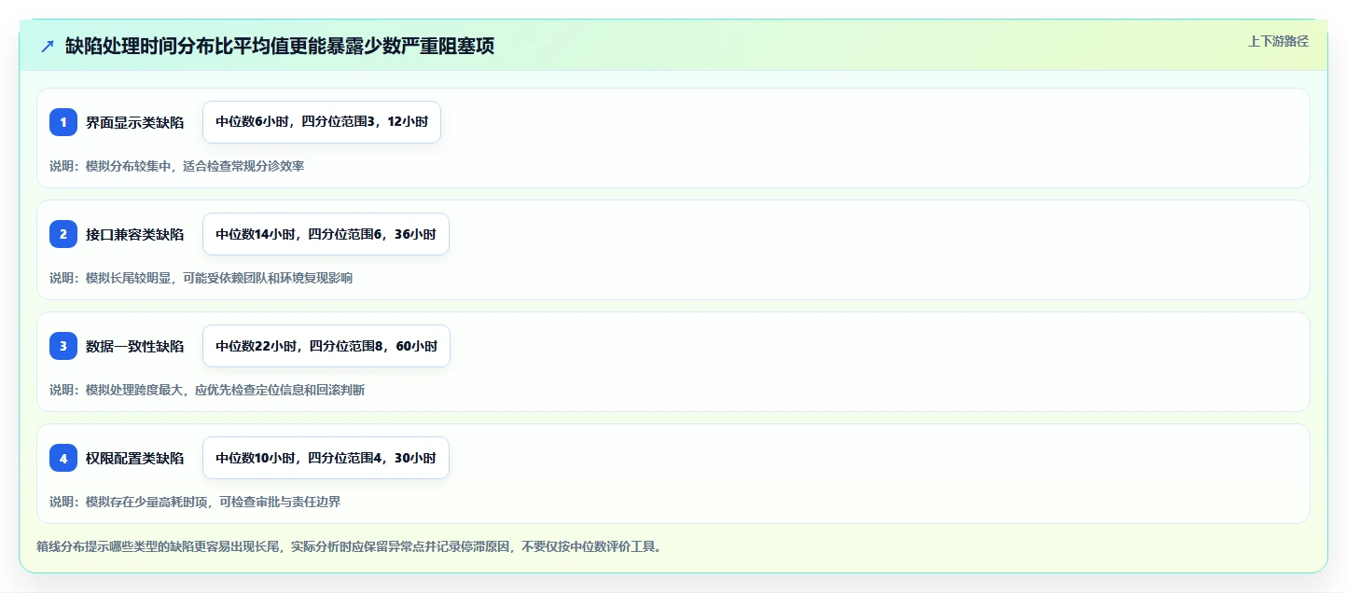Select the number 2 badge for 接口兼容类缺陷

coord(63,234)
